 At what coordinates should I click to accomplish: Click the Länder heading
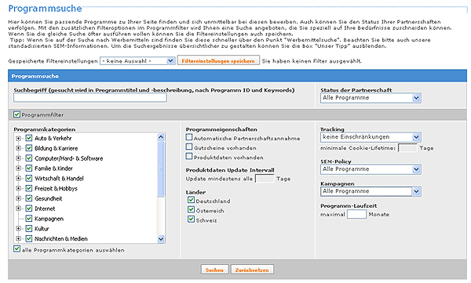click(x=195, y=192)
